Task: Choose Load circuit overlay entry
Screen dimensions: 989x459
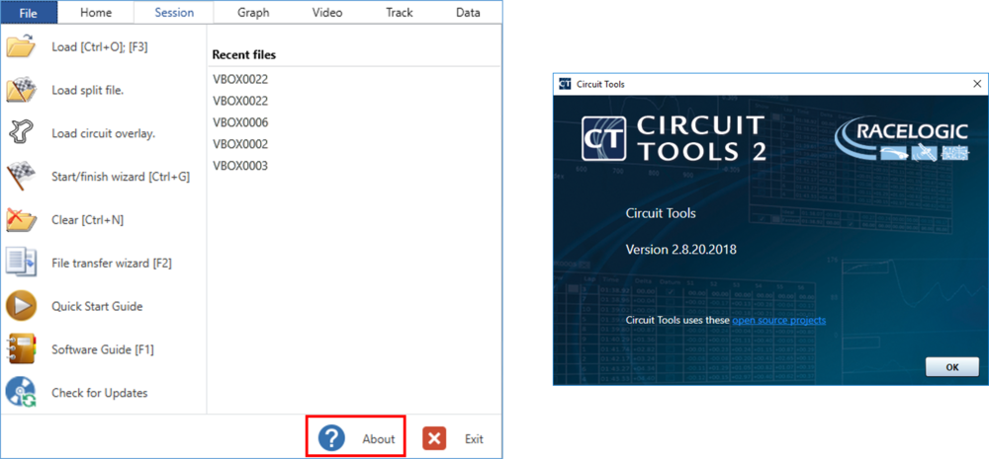Action: click(x=104, y=133)
